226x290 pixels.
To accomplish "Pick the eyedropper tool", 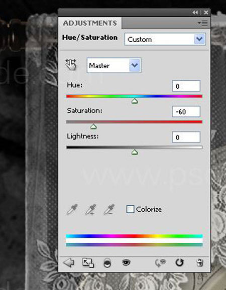I will tap(72, 210).
